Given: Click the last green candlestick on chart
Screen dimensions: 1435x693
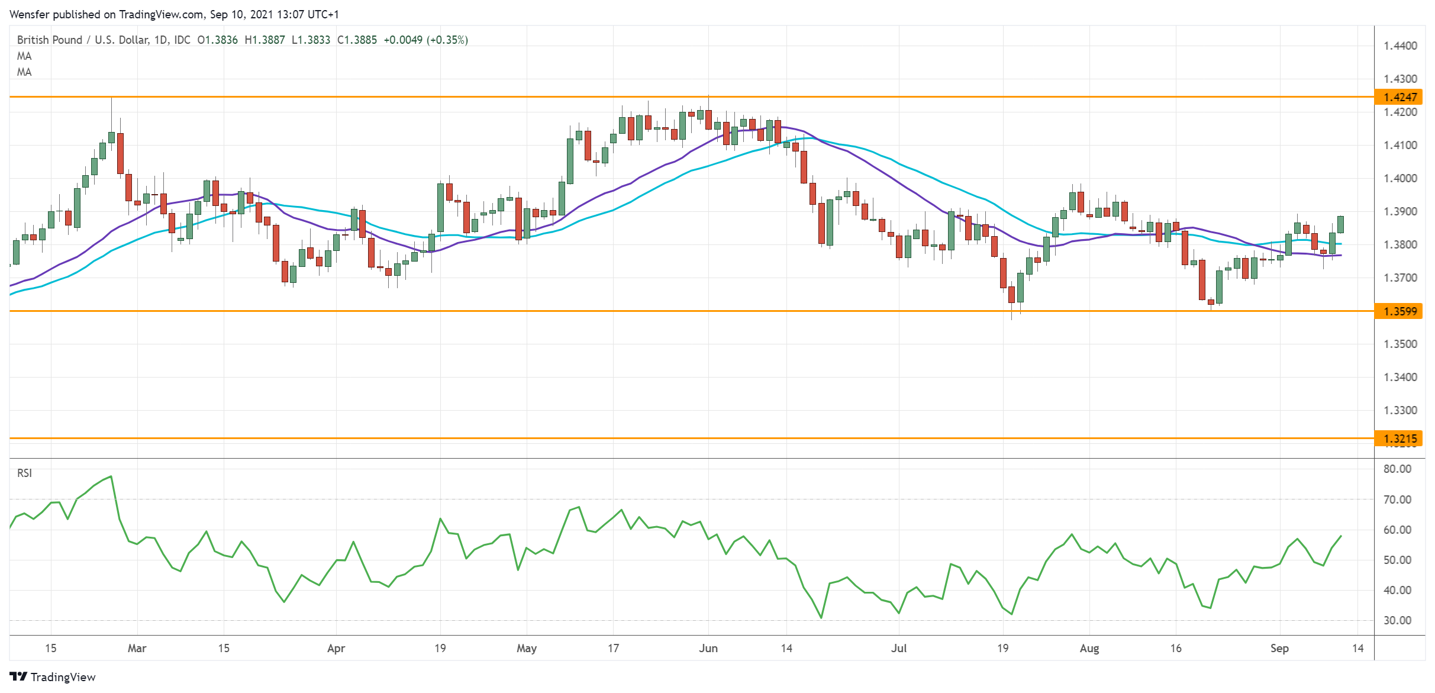Looking at the screenshot, I should [x=1340, y=224].
